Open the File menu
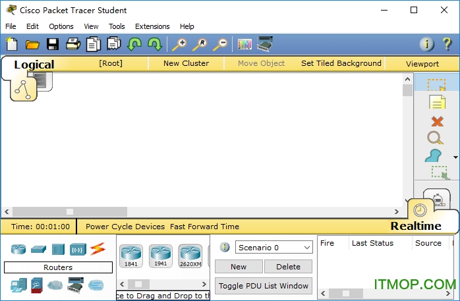Viewport: 460px width, 301px height. pos(11,26)
